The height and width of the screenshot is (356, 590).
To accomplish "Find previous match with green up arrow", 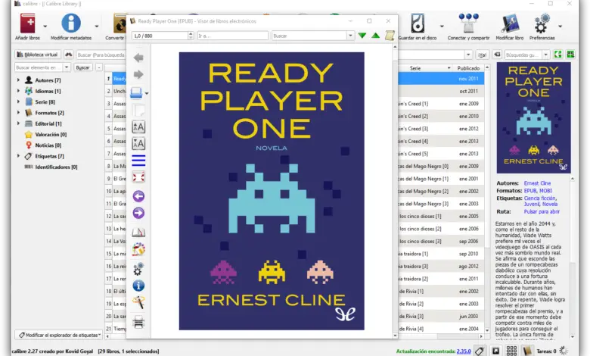I will click(375, 36).
